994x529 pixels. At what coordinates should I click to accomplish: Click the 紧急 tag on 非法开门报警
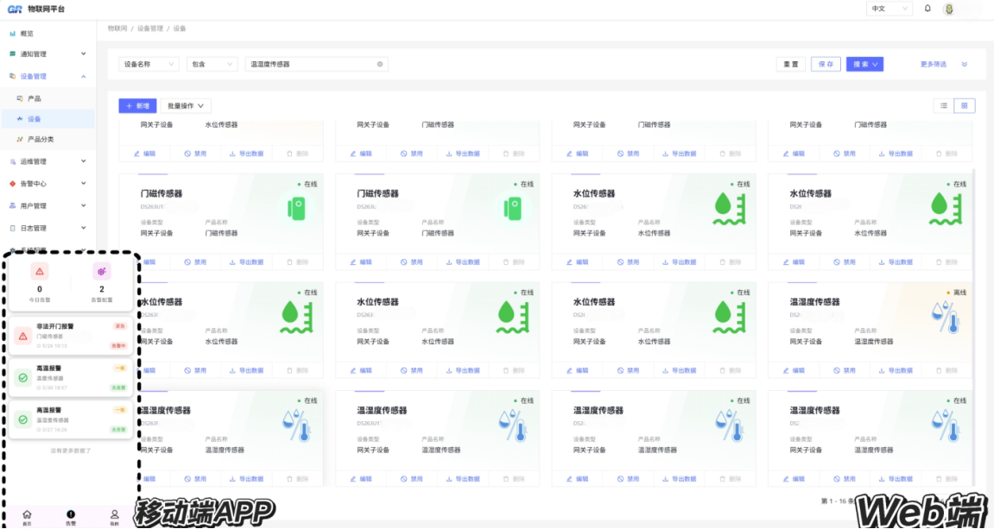click(x=119, y=326)
